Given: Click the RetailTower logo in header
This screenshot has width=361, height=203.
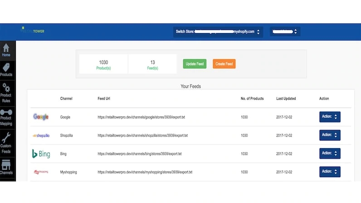Looking at the screenshot, I should (33, 31).
